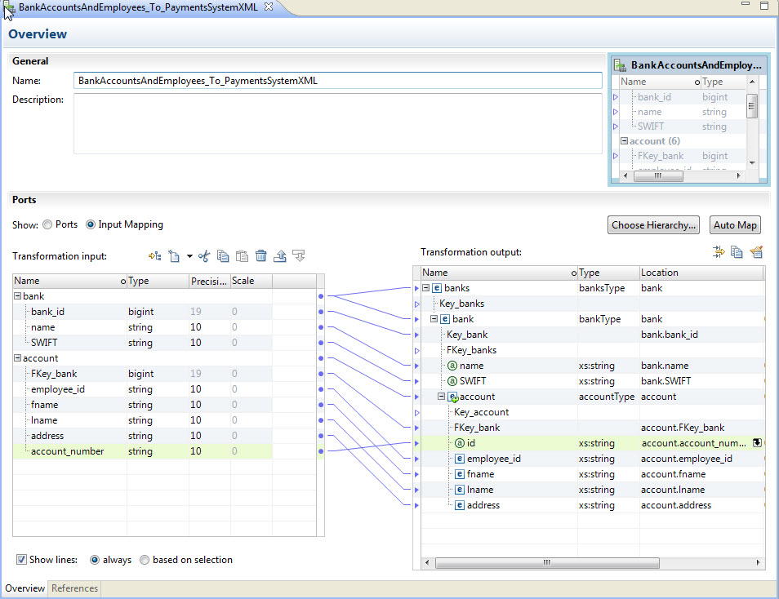Click the copy icon above Transformation output
Screen dimensions: 779x599
[737, 252]
